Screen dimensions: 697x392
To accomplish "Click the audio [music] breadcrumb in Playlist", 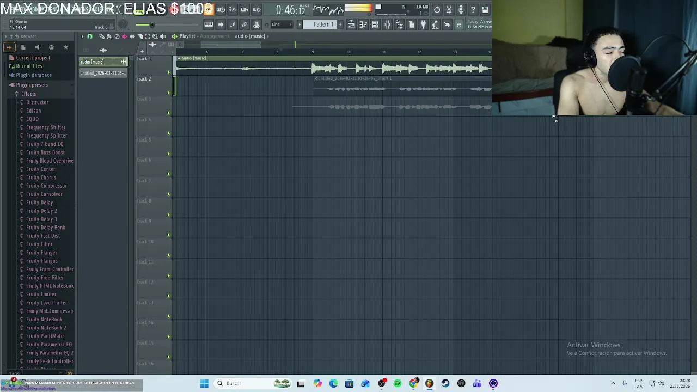I will (x=250, y=36).
